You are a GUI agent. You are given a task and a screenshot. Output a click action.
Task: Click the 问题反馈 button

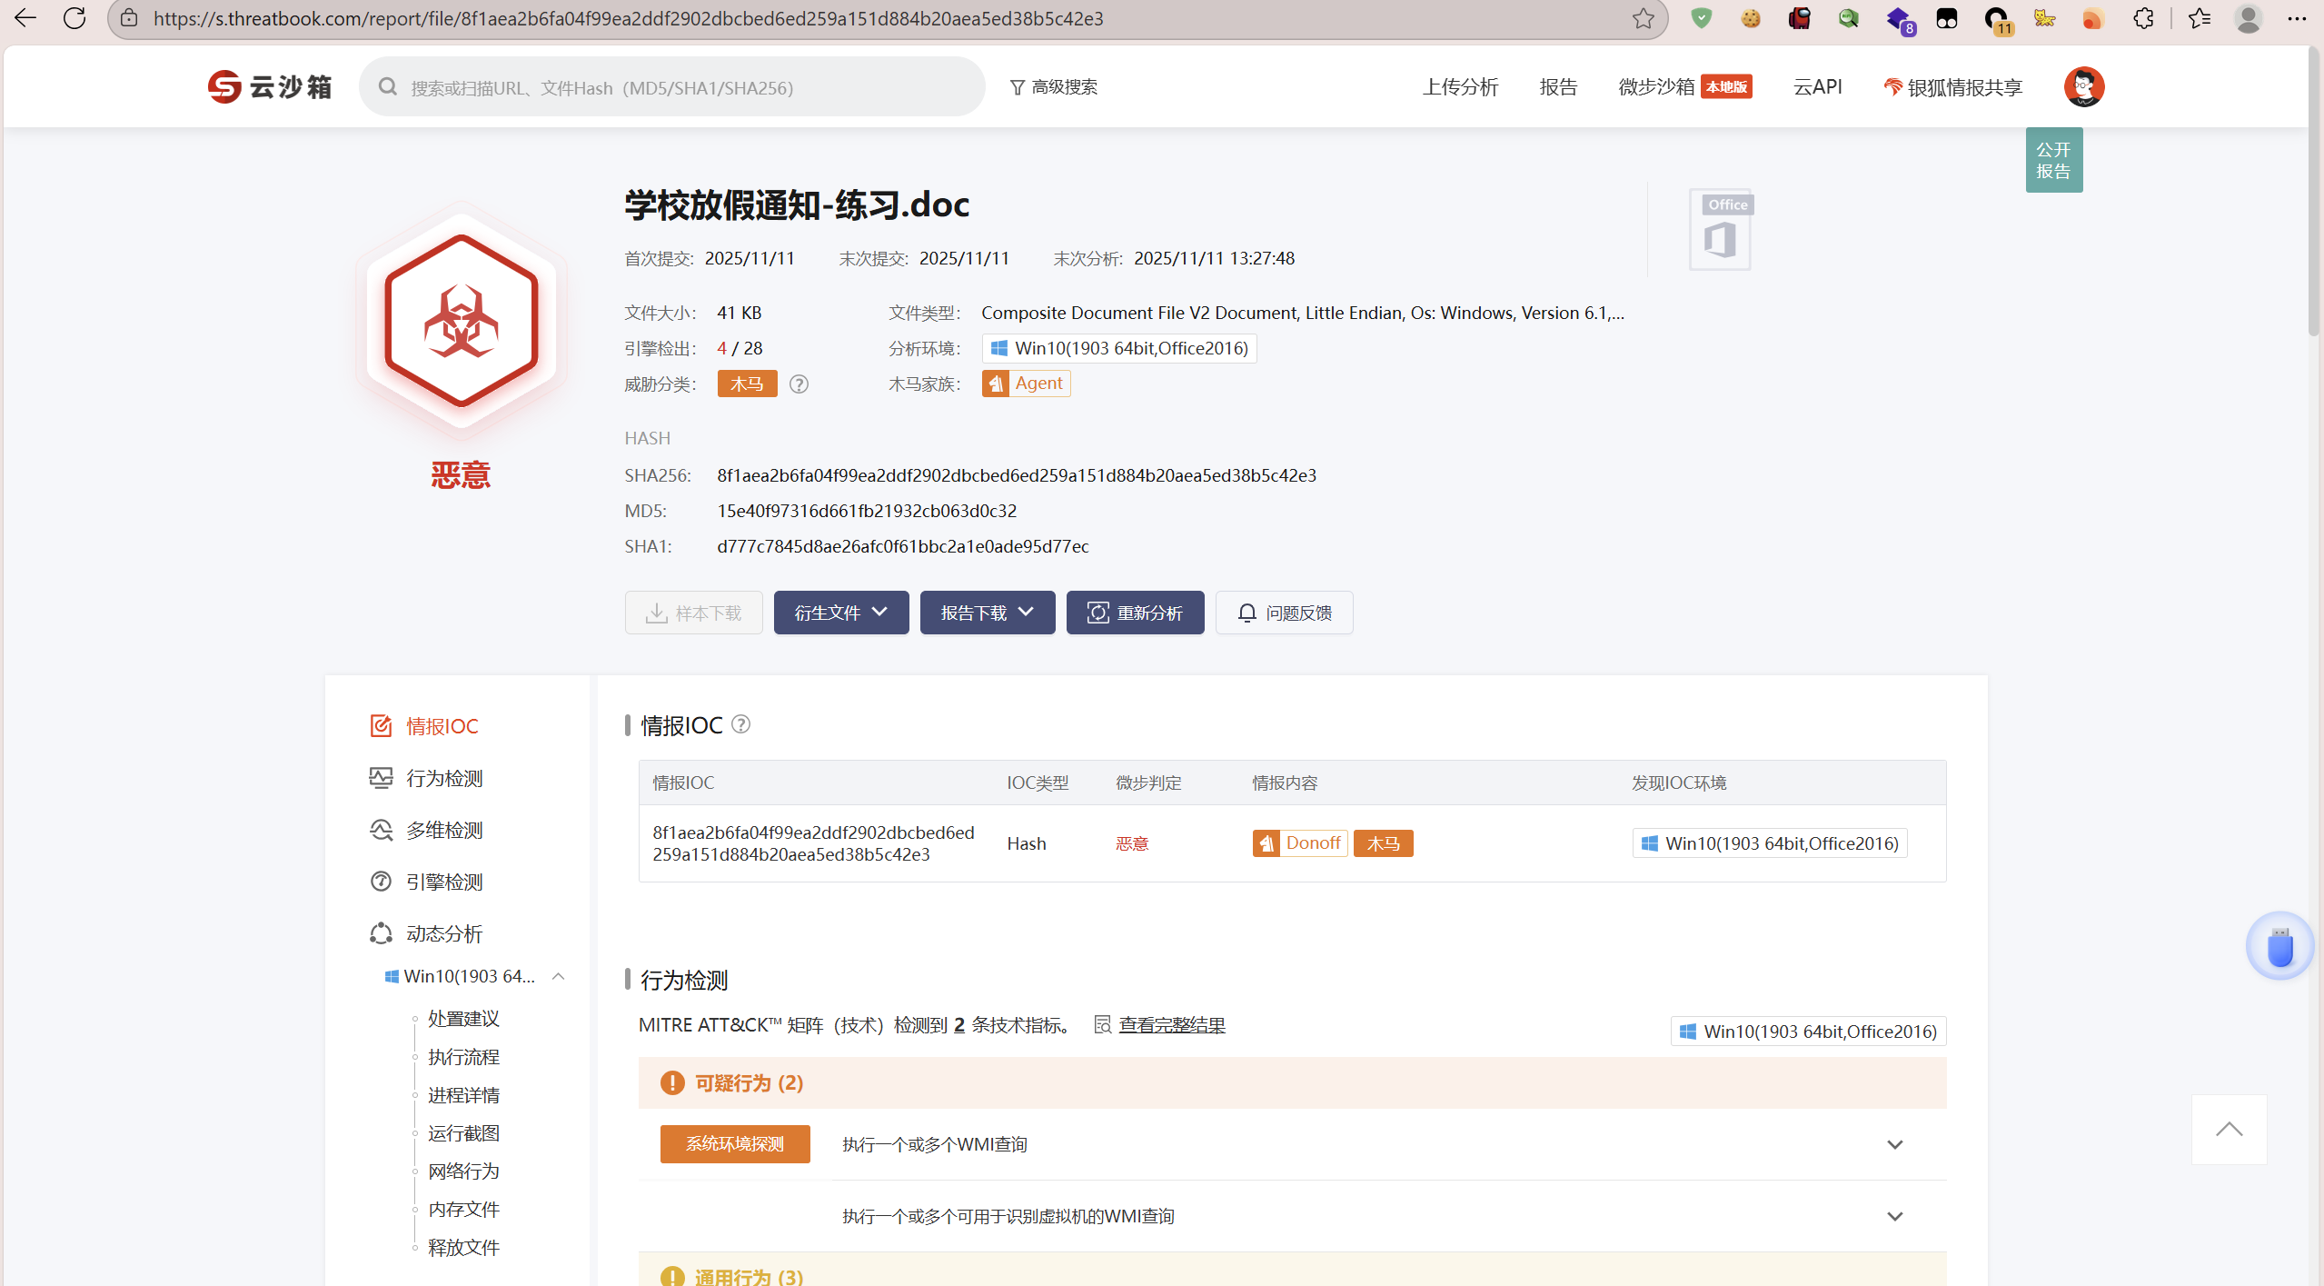[1284, 613]
